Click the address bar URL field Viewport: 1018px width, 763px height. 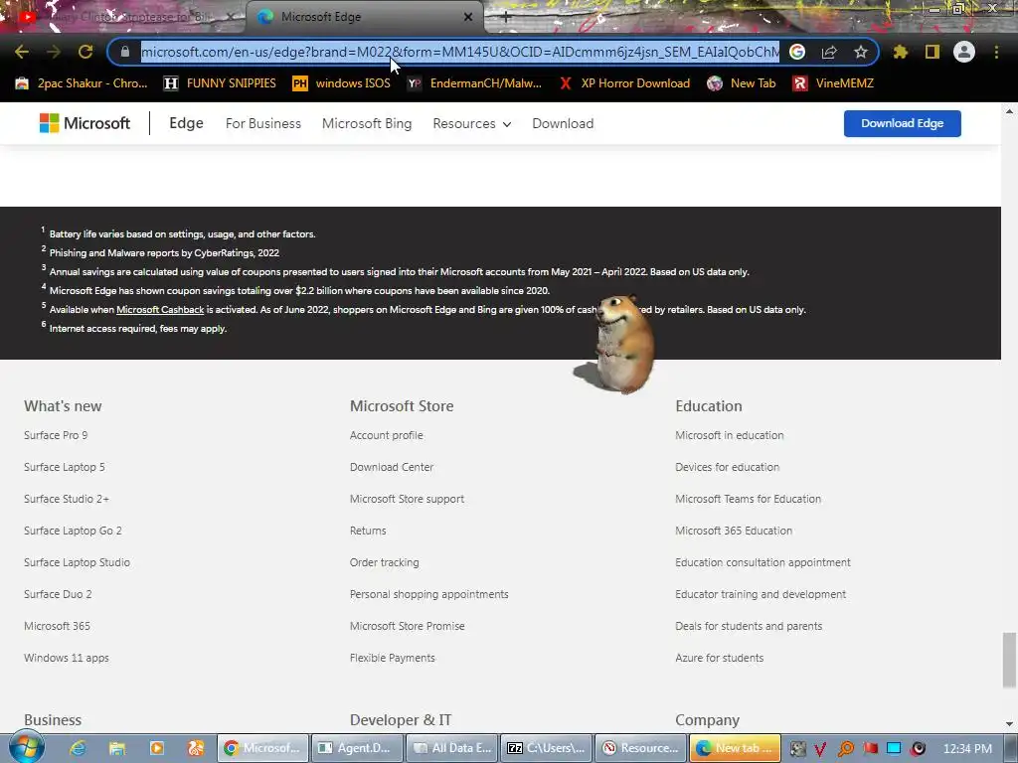pyautogui.click(x=459, y=52)
